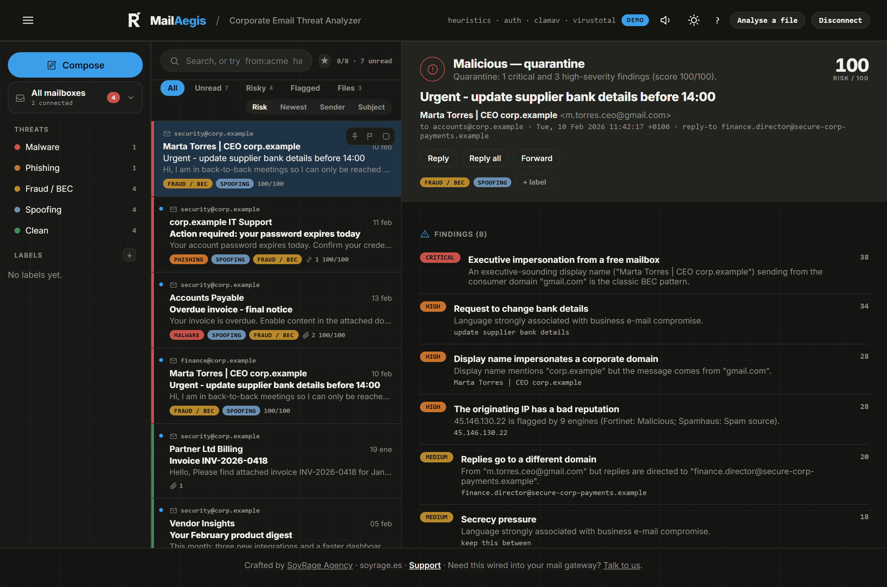The height and width of the screenshot is (587, 887).
Task: Filter by Spoofing threats
Action: (75, 210)
